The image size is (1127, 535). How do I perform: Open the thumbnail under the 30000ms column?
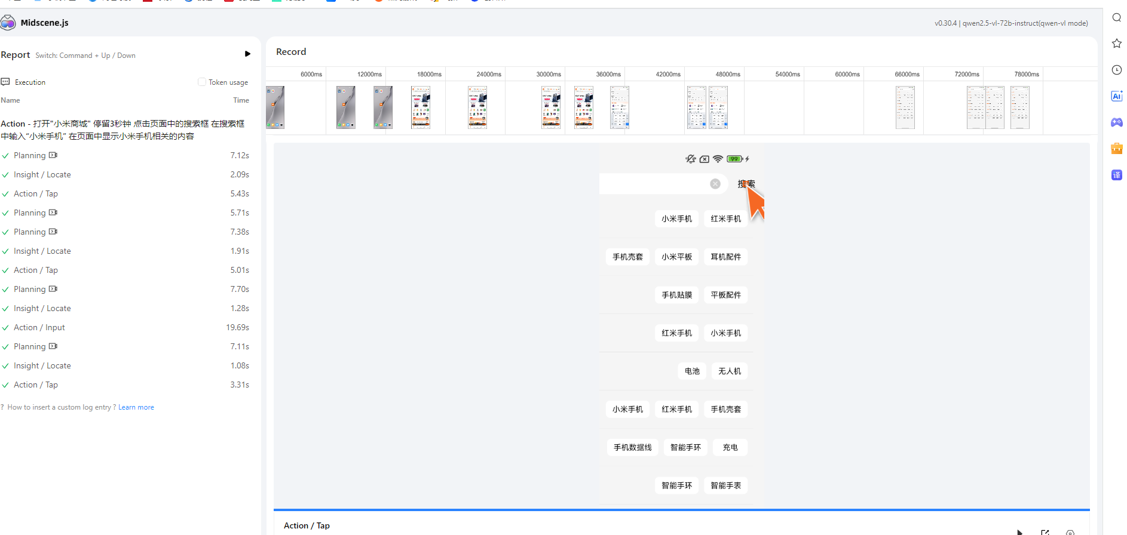coord(551,107)
